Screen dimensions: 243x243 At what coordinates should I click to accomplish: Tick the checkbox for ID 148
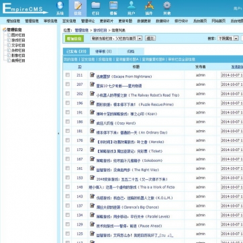click(68, 187)
